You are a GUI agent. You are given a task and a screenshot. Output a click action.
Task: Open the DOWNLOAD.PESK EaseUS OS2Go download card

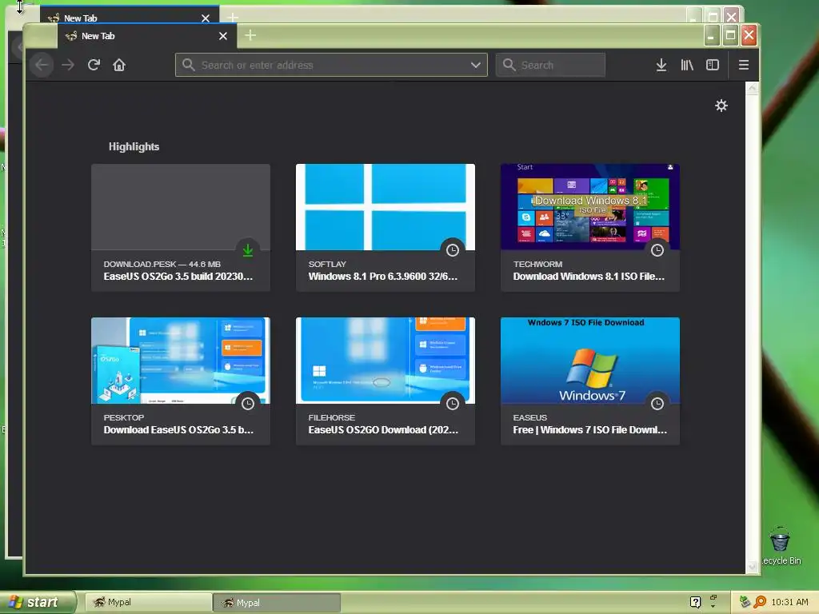[181, 228]
